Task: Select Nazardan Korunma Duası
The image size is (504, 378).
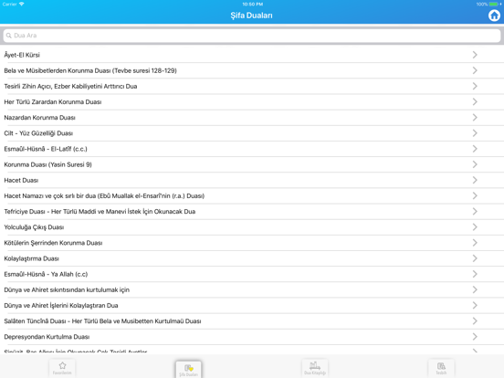Action: pos(252,118)
